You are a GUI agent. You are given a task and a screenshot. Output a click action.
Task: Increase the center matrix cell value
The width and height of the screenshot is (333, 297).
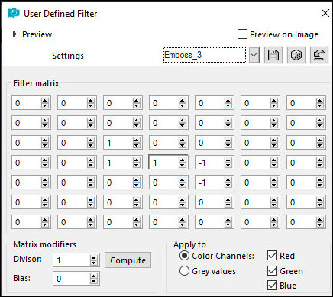point(183,160)
